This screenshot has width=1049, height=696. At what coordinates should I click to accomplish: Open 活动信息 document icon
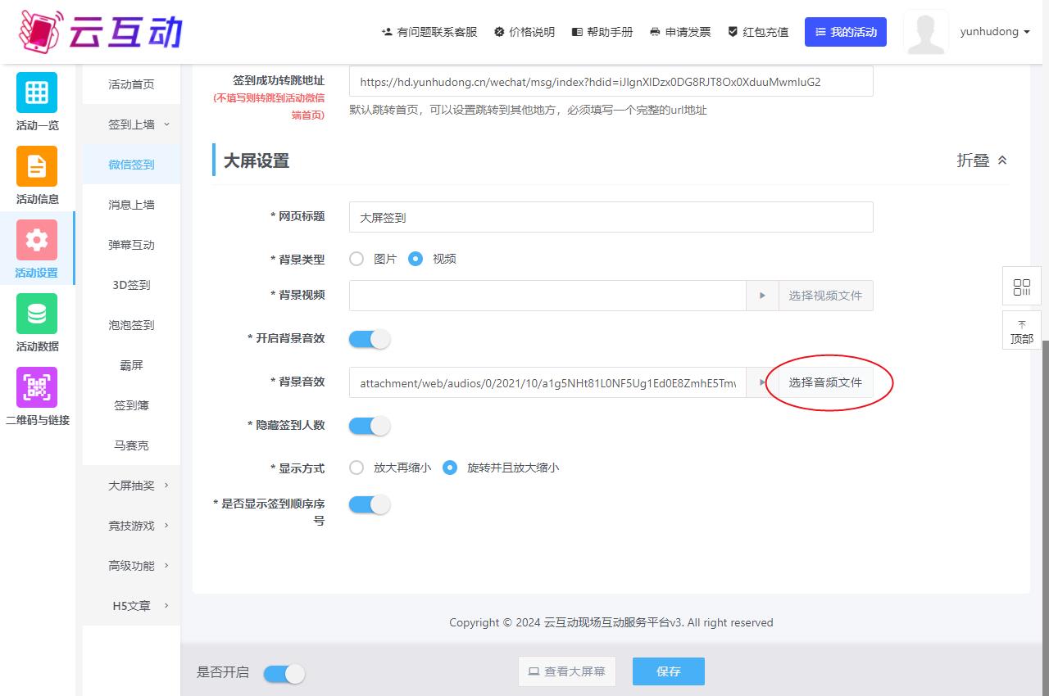click(37, 166)
